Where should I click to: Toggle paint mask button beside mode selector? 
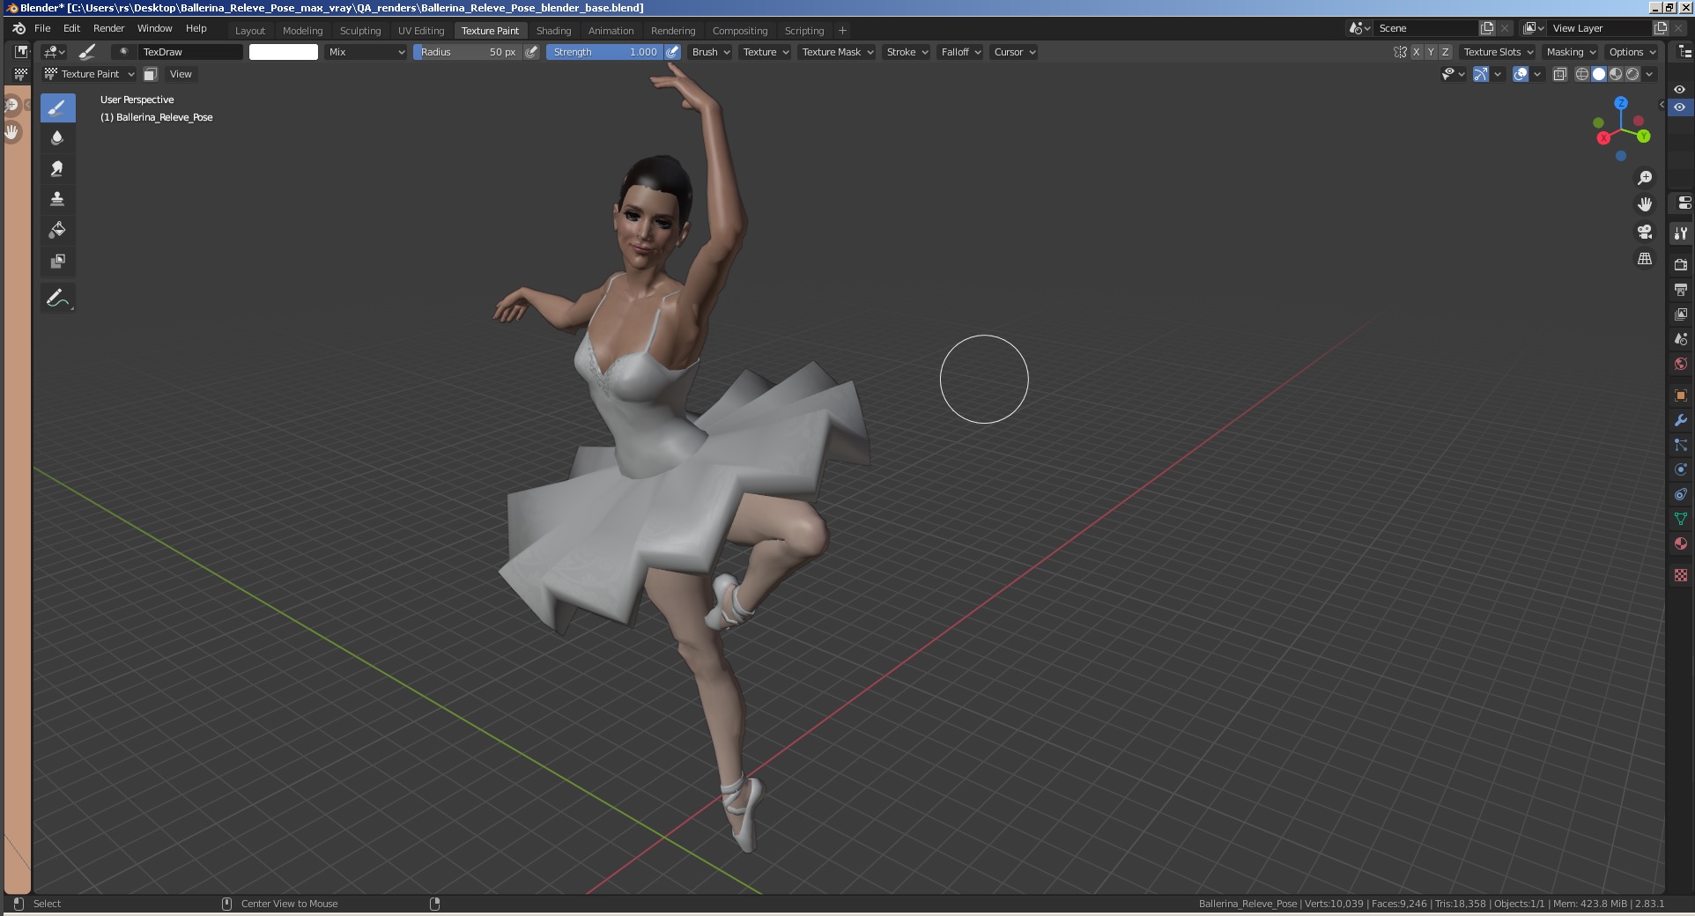coord(150,74)
